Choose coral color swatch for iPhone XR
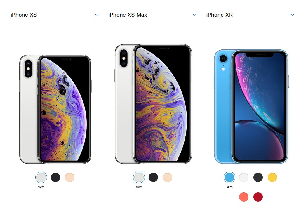The image size is (308, 213). coord(244,197)
